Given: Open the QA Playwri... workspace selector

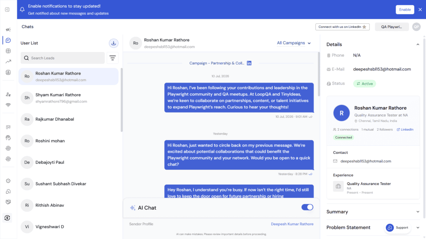Looking at the screenshot, I should point(392,27).
